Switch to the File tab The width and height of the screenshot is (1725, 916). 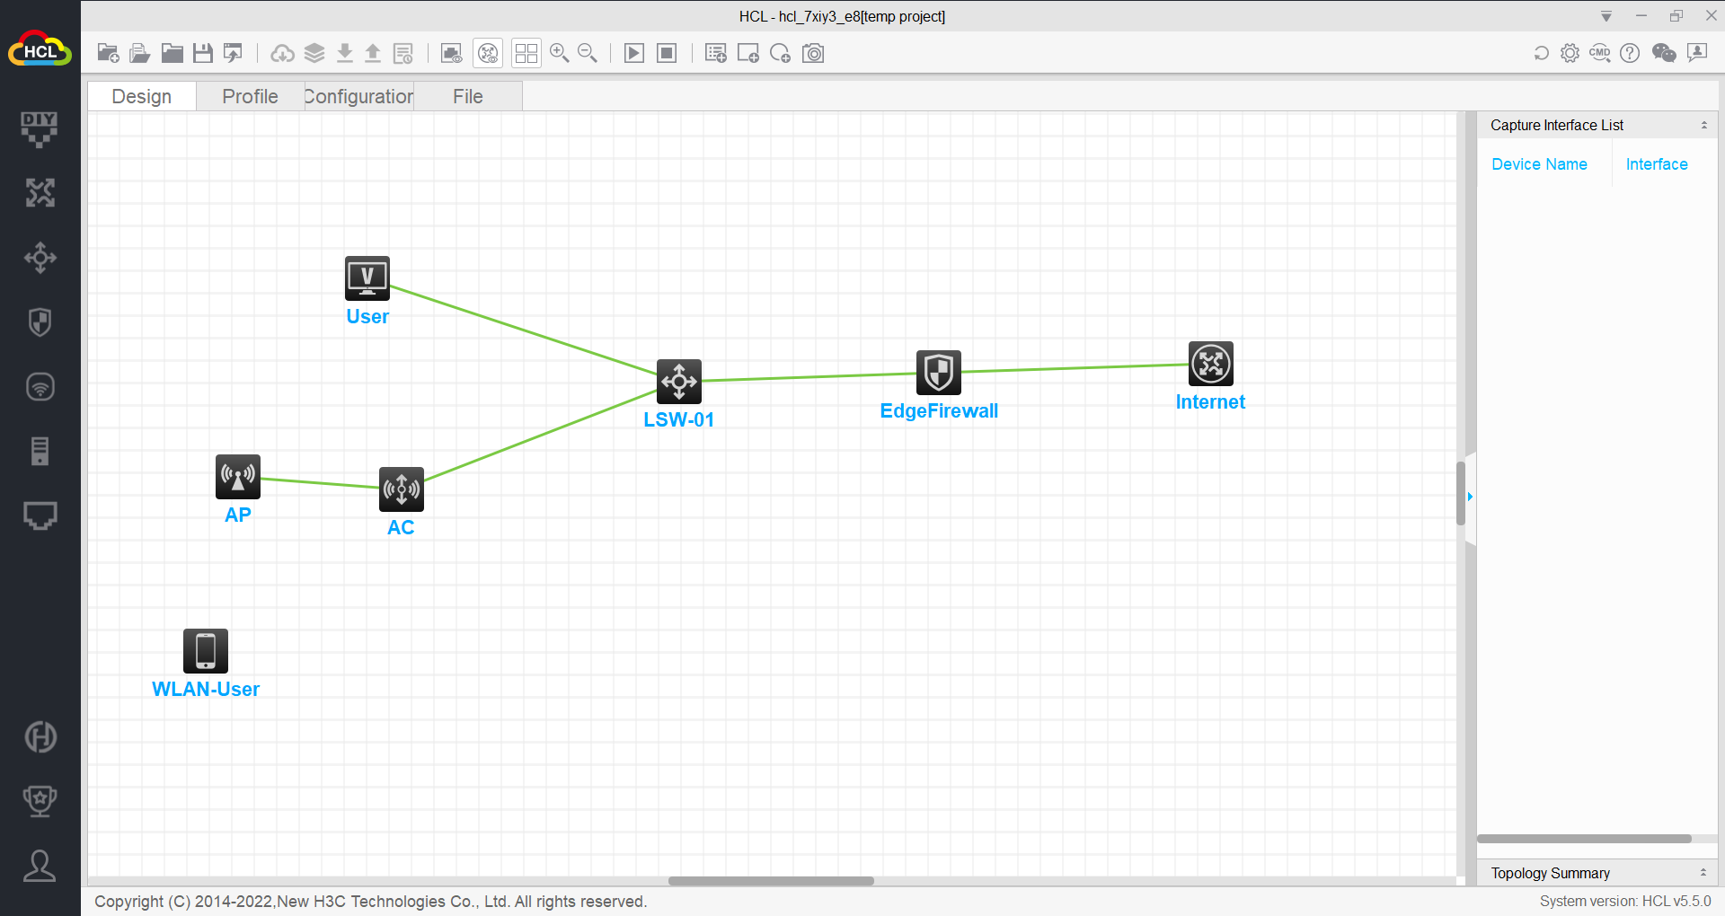pyautogui.click(x=468, y=96)
